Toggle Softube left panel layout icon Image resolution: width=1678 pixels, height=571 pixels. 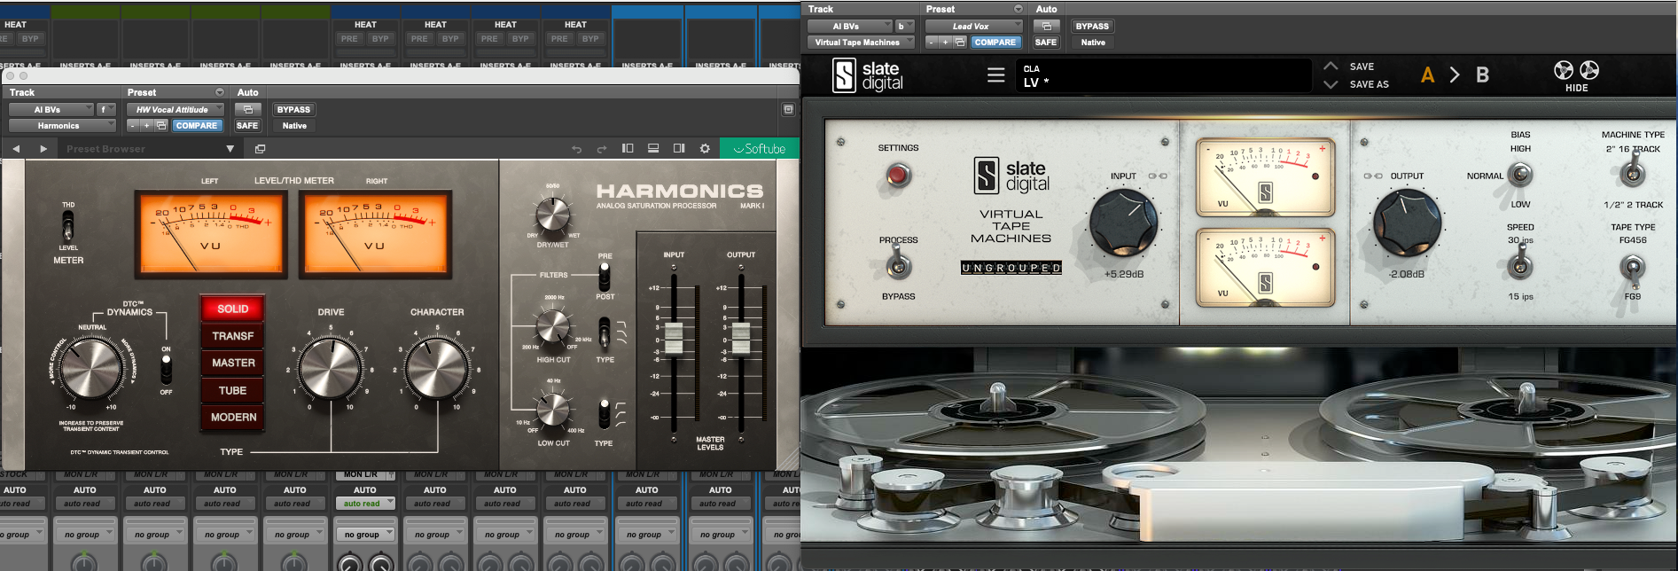point(628,148)
